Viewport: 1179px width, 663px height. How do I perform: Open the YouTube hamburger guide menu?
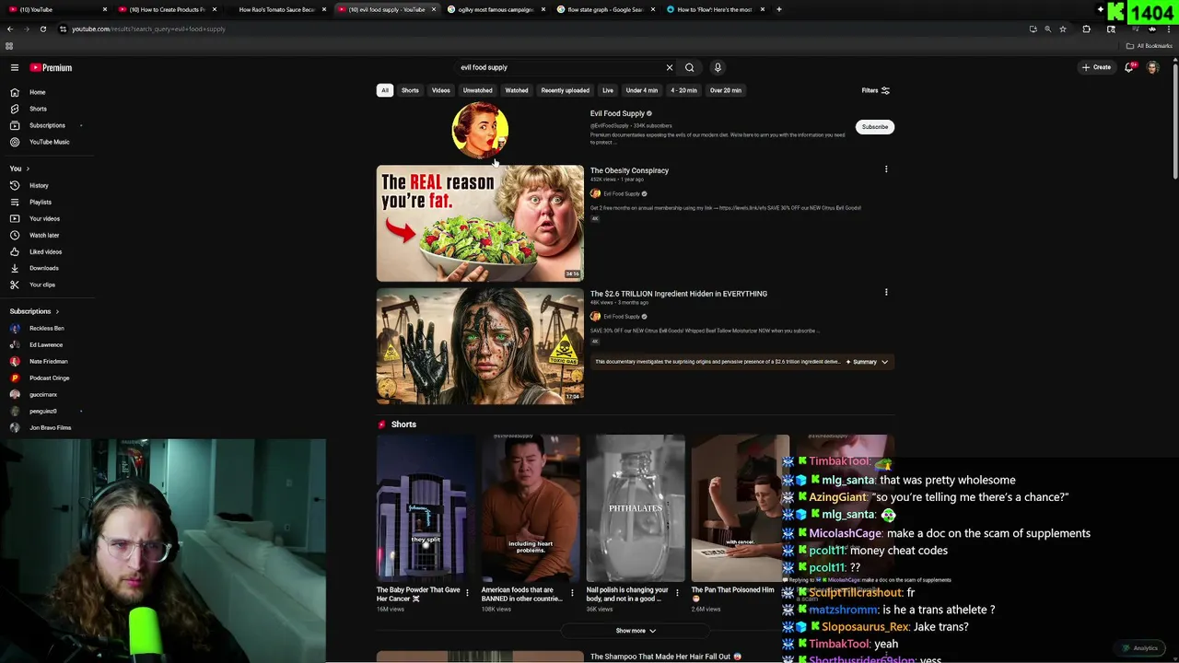tap(15, 67)
